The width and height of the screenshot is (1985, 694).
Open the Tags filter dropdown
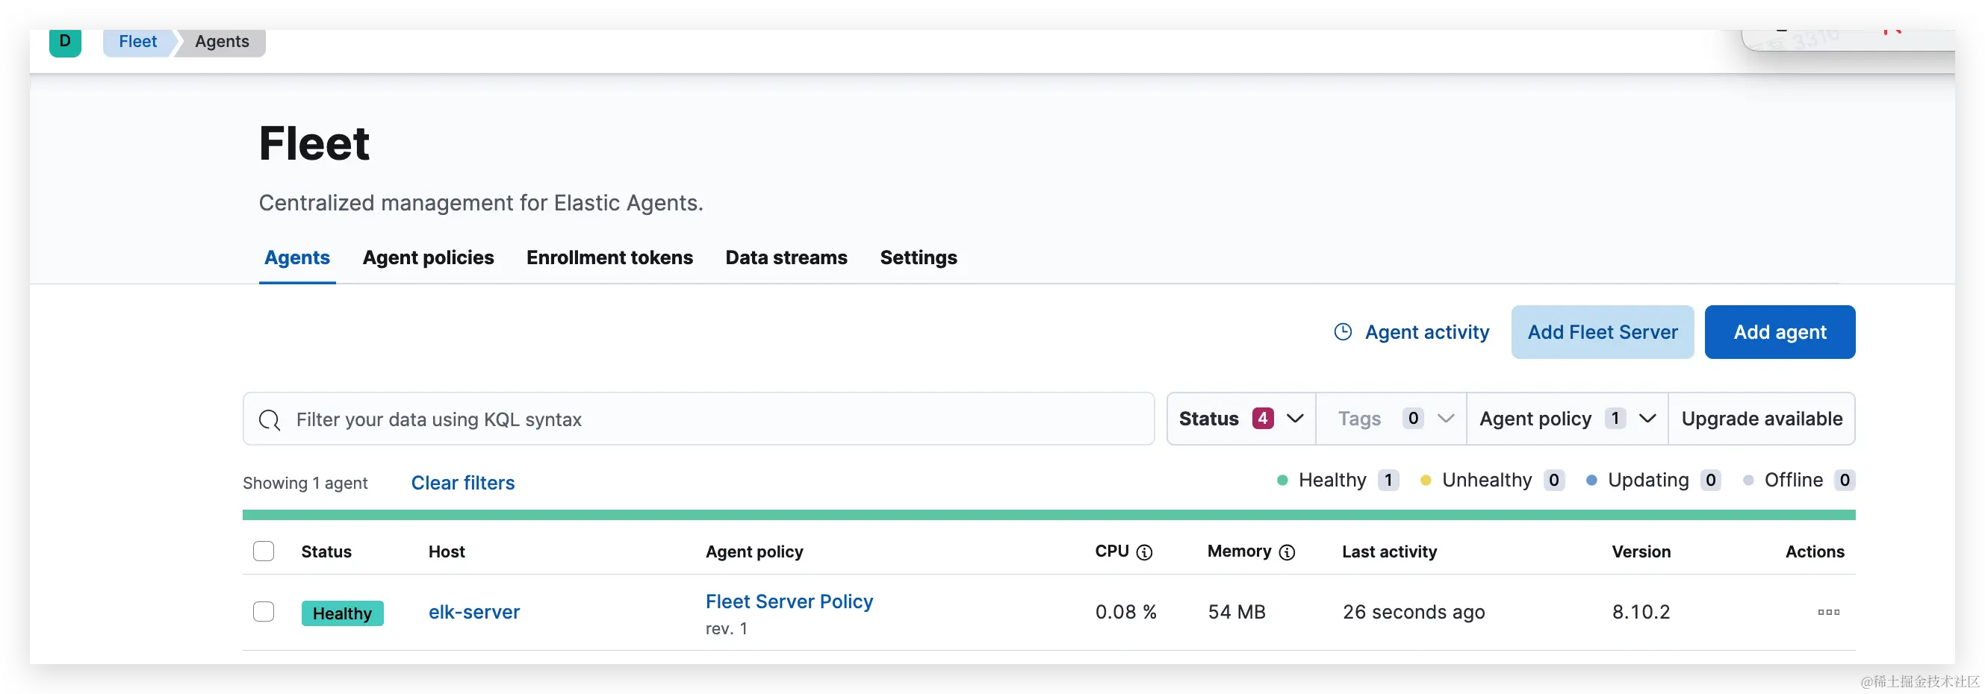(1391, 419)
